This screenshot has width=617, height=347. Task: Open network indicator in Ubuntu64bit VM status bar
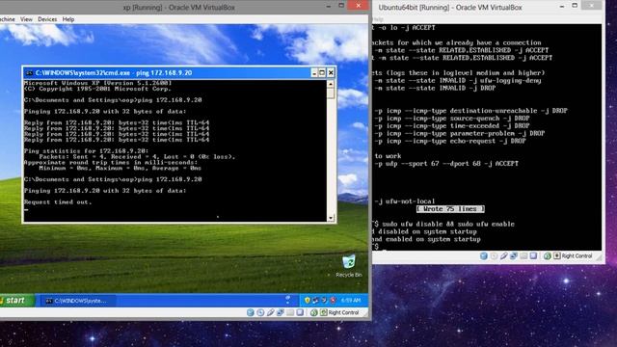[x=514, y=256]
